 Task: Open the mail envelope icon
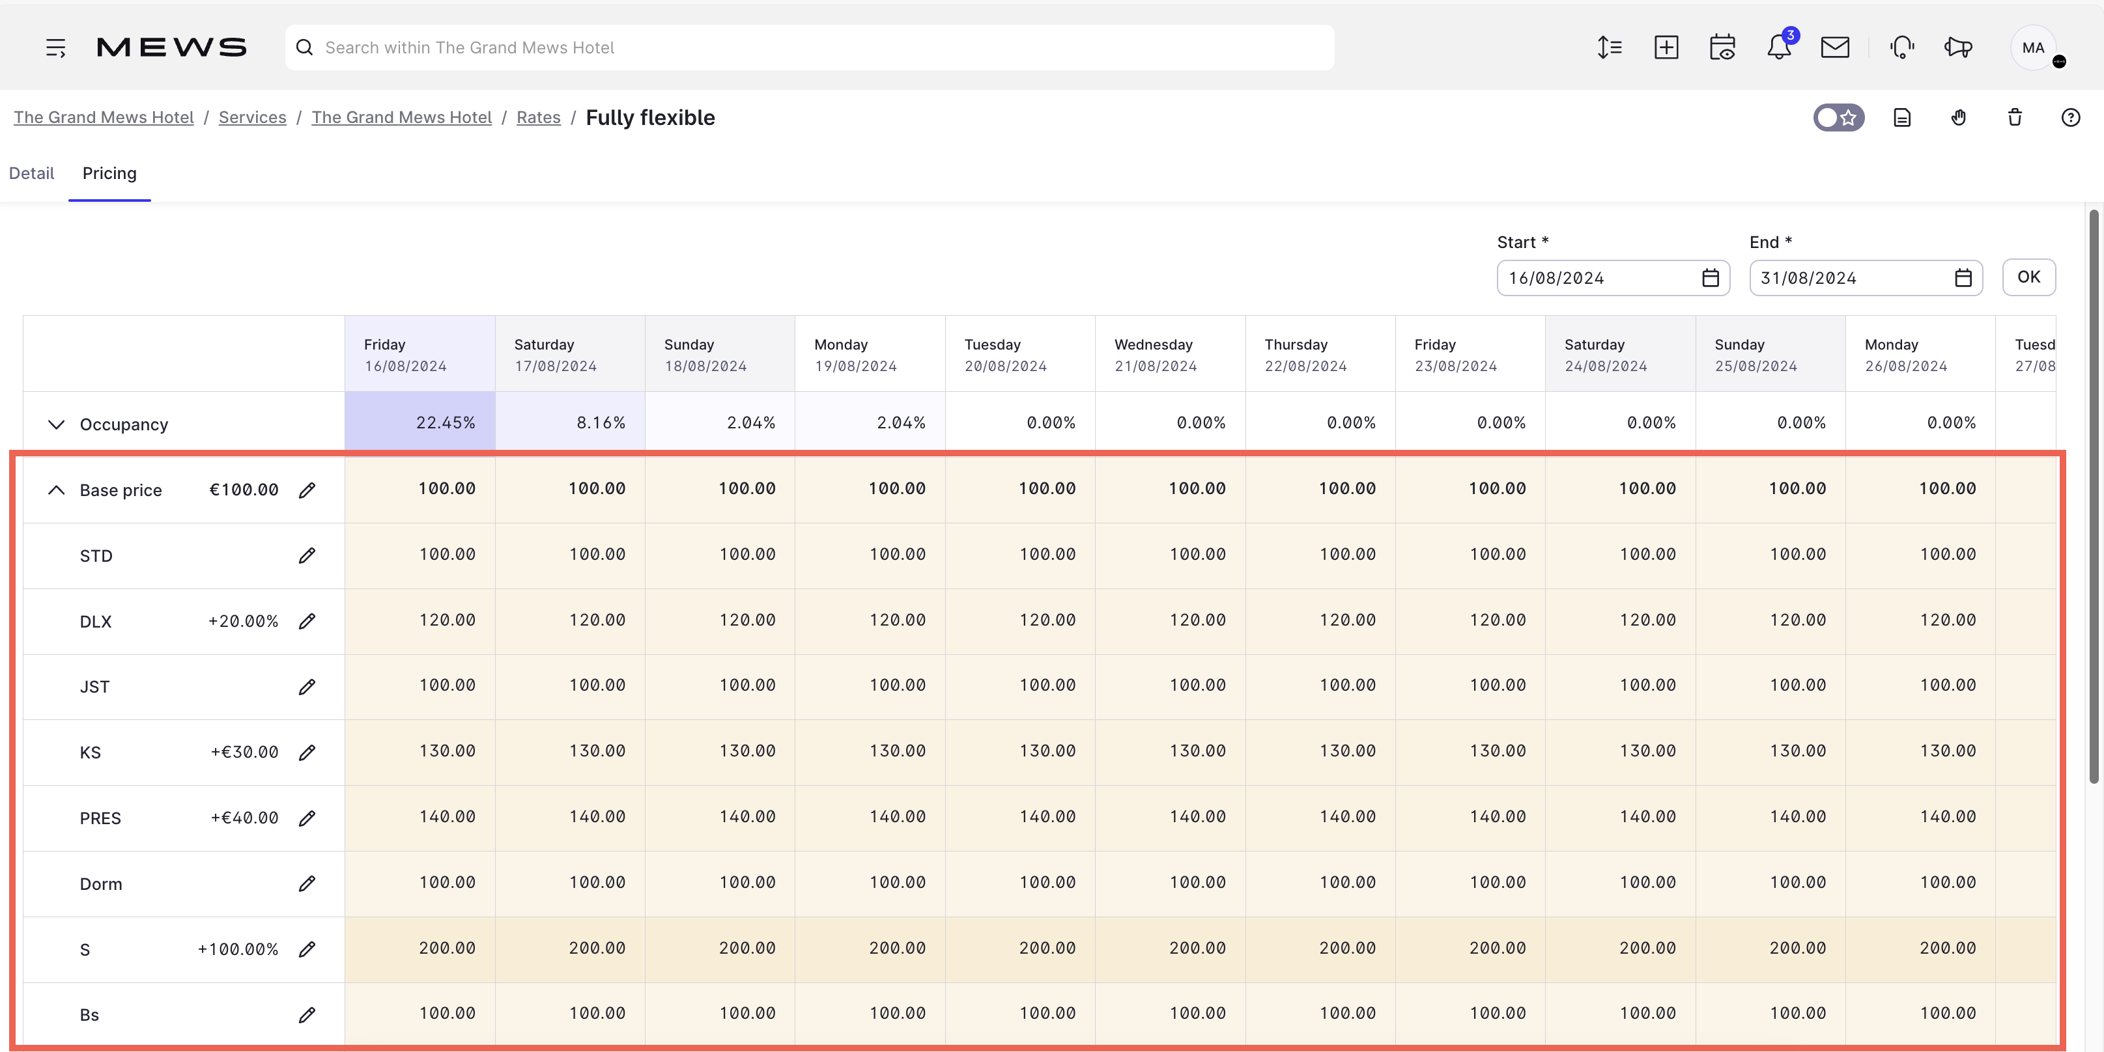pyautogui.click(x=1835, y=48)
